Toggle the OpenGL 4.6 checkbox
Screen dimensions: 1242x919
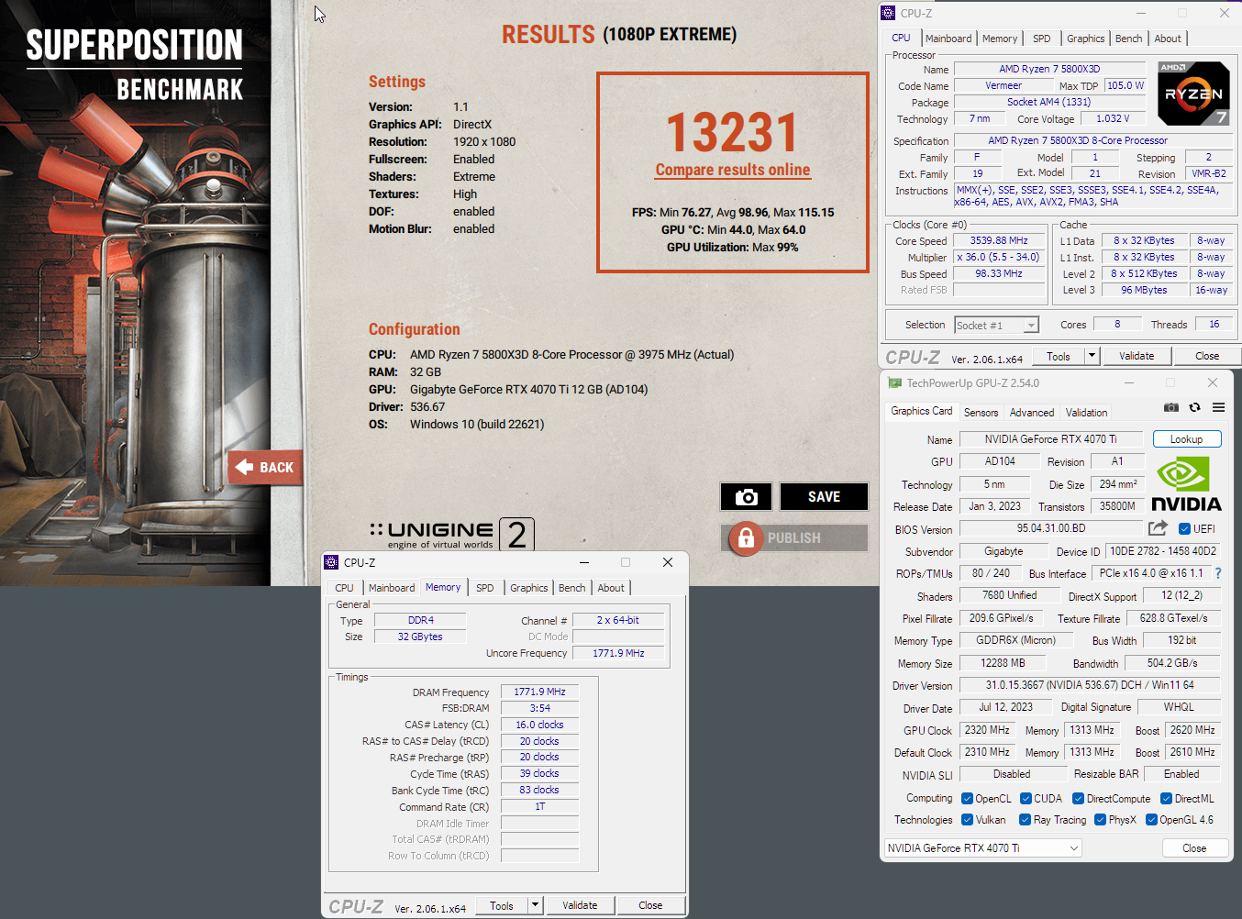[x=1151, y=820]
